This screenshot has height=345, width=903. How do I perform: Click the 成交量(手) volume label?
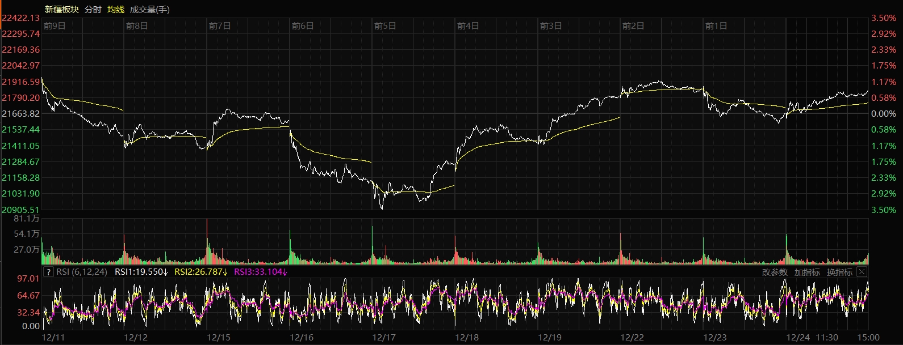(150, 10)
